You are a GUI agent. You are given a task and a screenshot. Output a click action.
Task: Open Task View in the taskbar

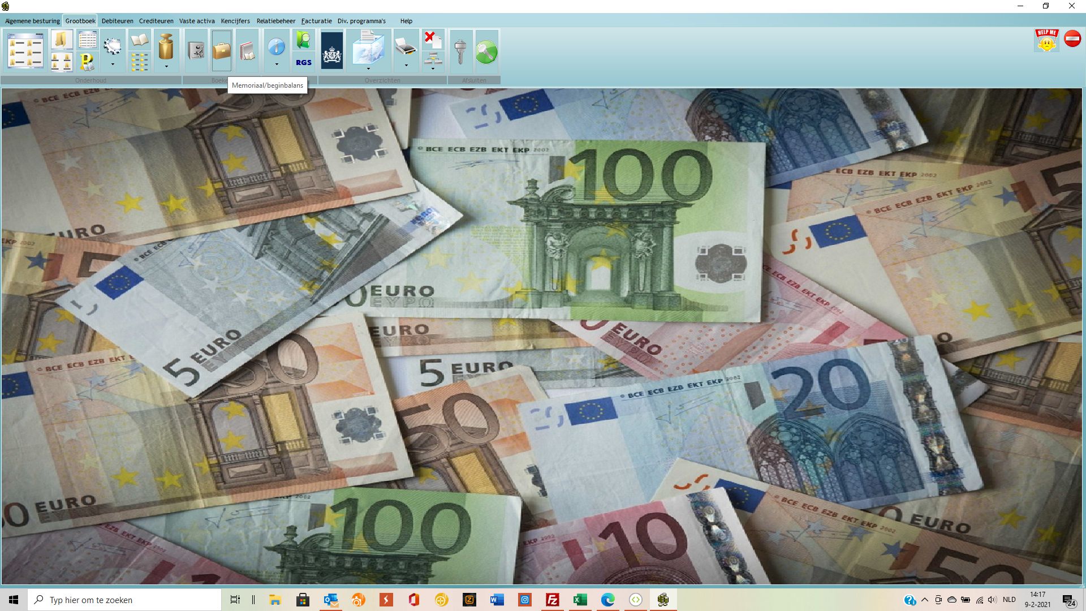235,600
